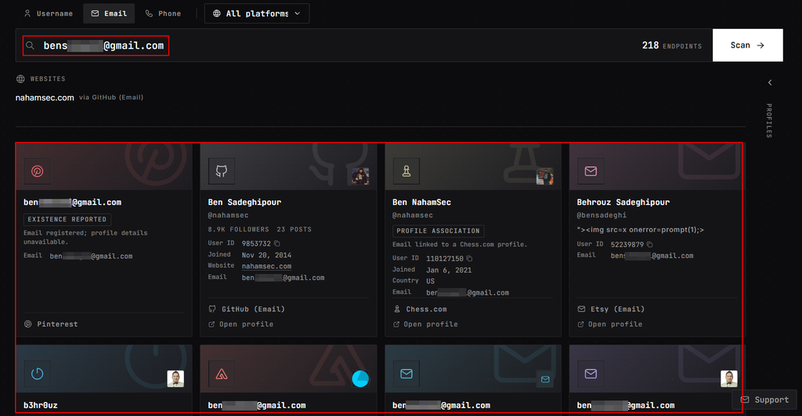Screen dimensions: 802x416
Task: Click the Country US value
Action: tap(431, 282)
